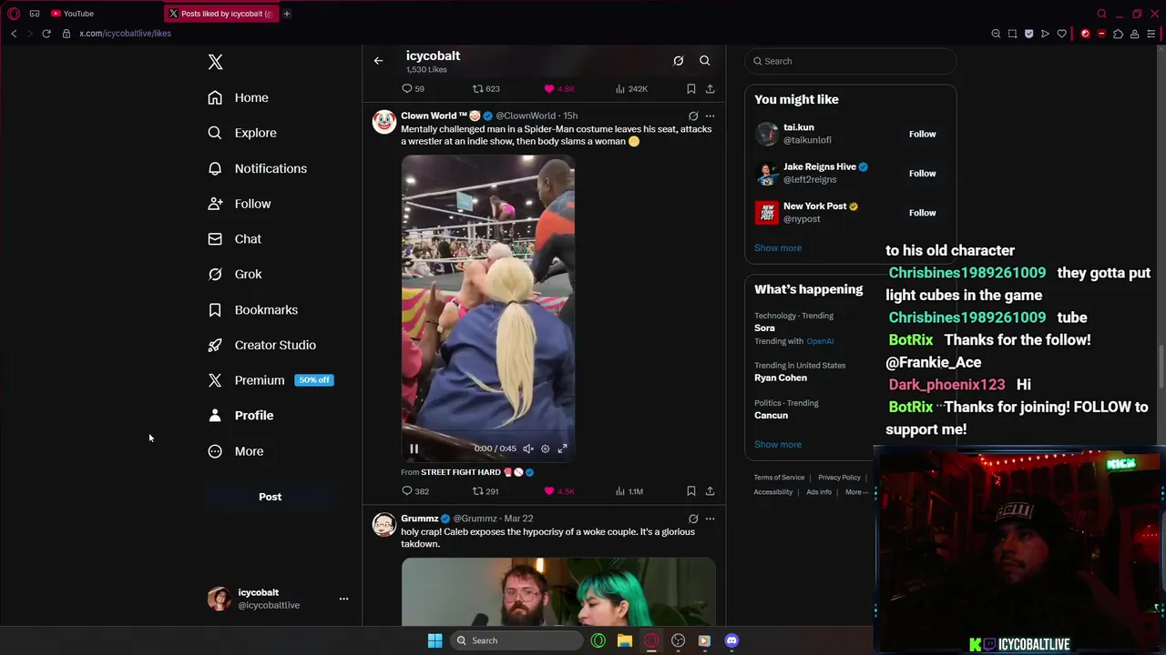1166x655 pixels.
Task: Share the Clown World post
Action: click(710, 491)
